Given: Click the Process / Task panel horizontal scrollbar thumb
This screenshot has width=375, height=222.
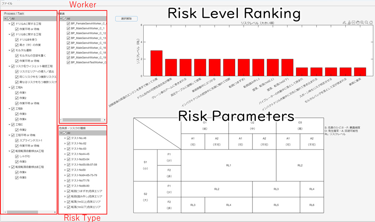Looking at the screenshot, I should (x=22, y=212).
